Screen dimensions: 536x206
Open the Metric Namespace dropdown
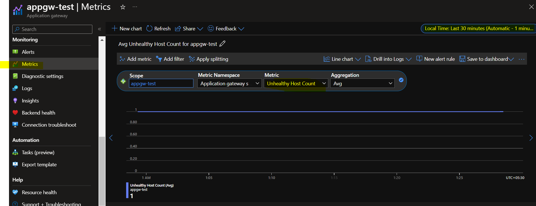point(229,83)
